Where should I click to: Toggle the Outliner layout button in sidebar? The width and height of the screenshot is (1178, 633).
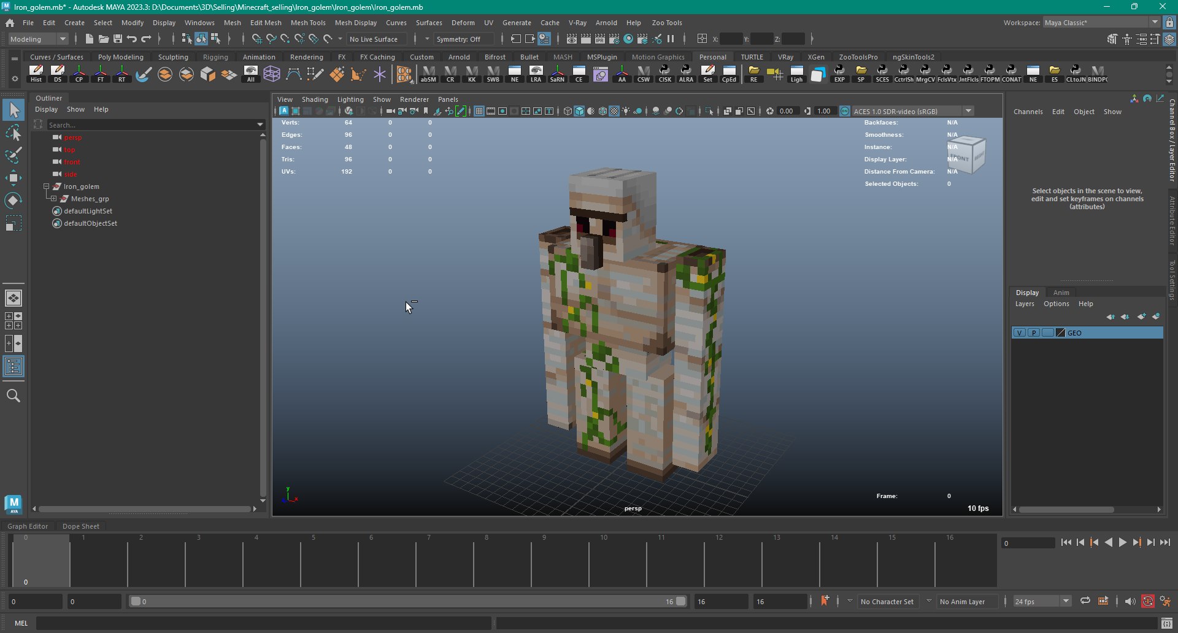[13, 367]
